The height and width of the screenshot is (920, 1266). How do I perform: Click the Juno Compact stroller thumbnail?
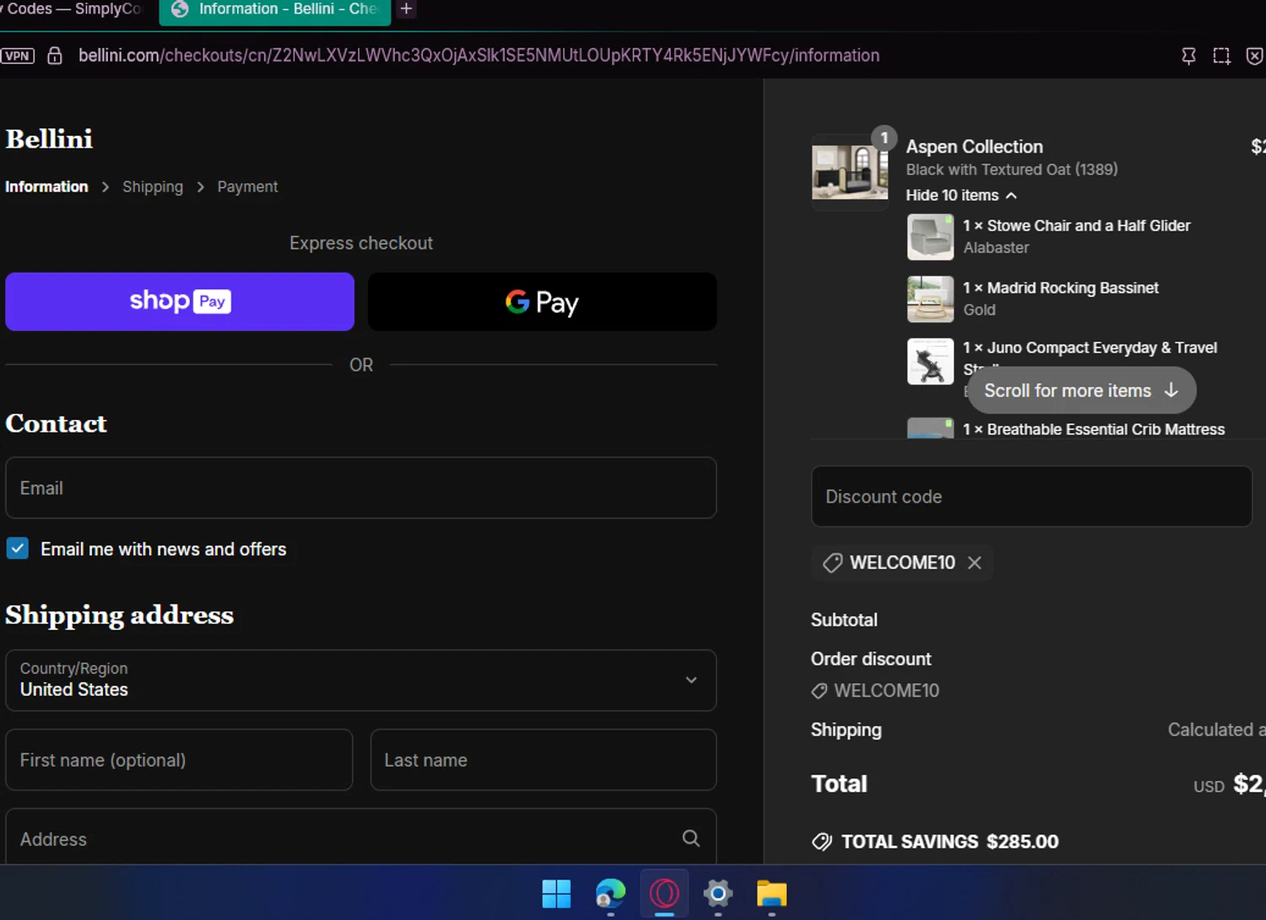pos(930,361)
